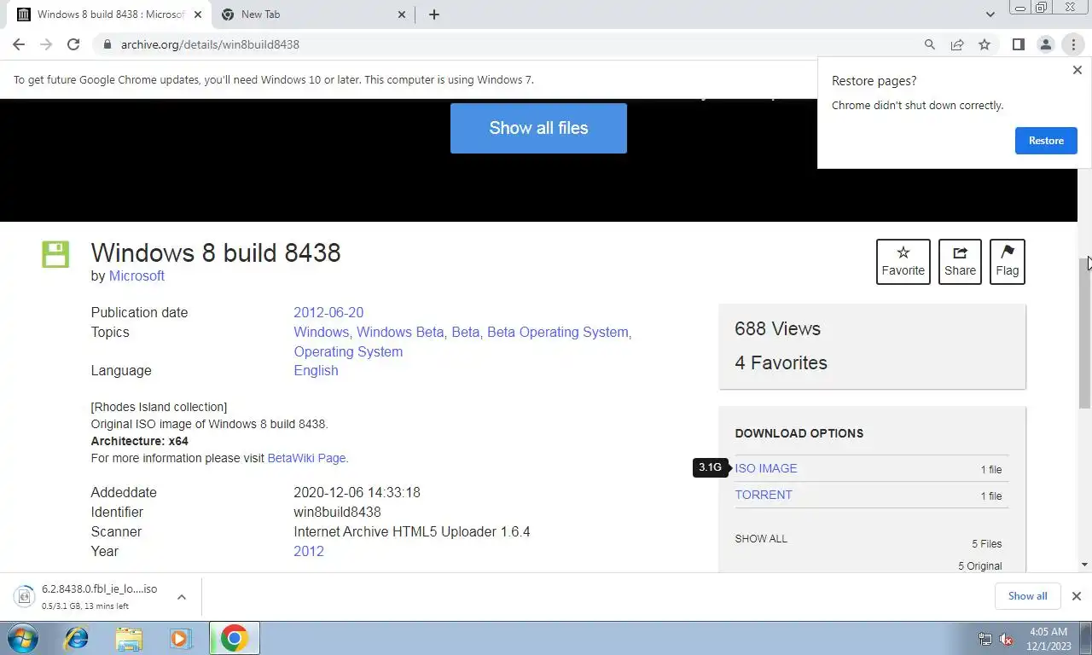This screenshot has width=1092, height=655.
Task: Click the Addeddate value 2020-12-06 14:33:18
Action: click(x=357, y=492)
